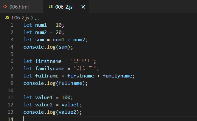Viewport: 197px width, 121px height.
Task: Click 'fullname' declaration on line 8
Action: click(x=47, y=76)
